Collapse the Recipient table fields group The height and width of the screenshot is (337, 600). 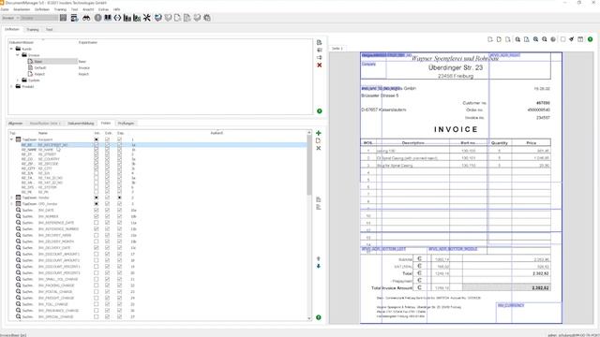click(x=11, y=139)
